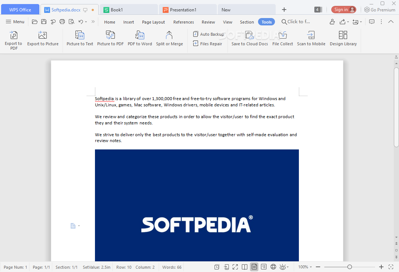Open Split or Merge tool
Screen dimensions: 399x272
coord(169,38)
